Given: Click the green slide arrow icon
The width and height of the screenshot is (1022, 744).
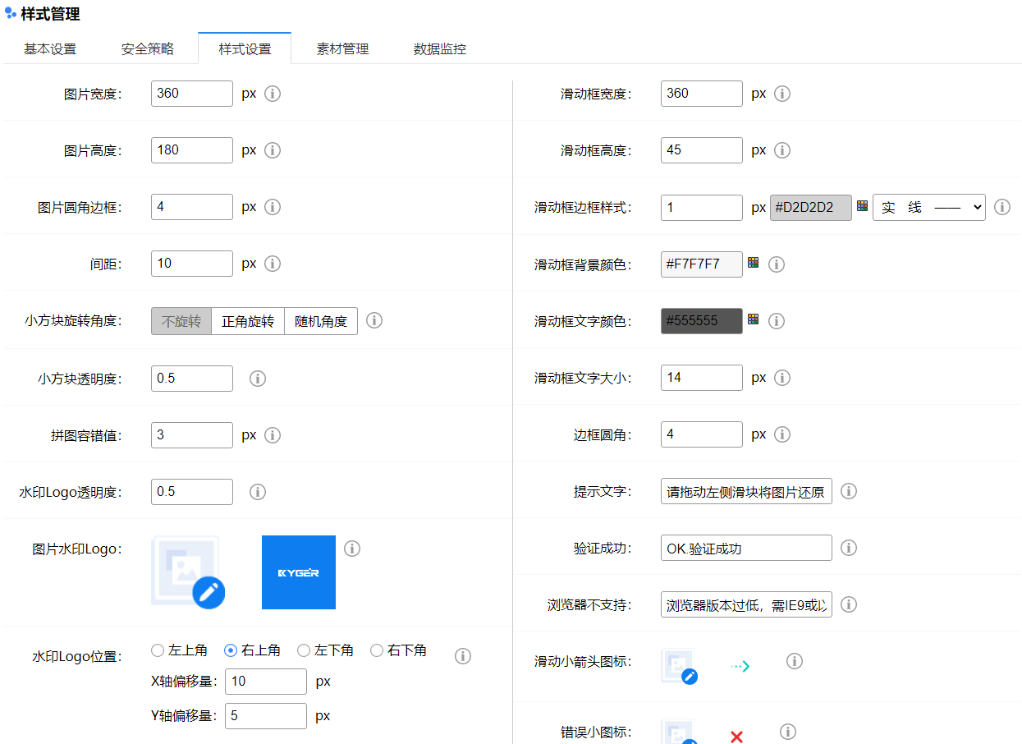Looking at the screenshot, I should (739, 665).
